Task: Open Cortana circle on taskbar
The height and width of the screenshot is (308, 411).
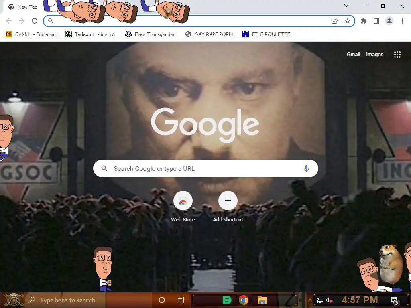Action: coord(162,300)
